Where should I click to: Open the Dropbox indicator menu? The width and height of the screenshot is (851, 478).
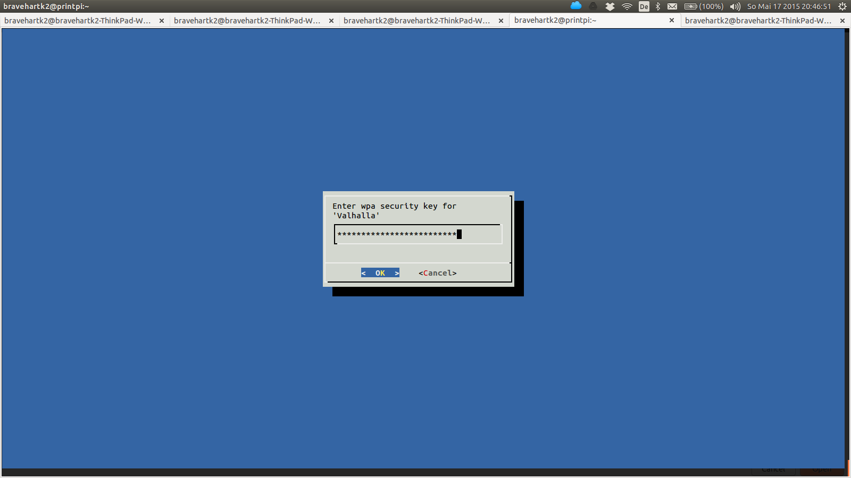(x=610, y=6)
